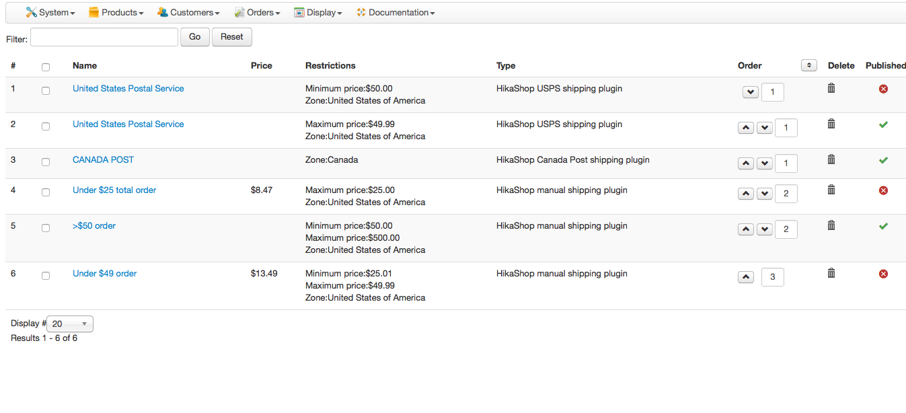This screenshot has width=906, height=413.
Task: Publish the Under $25 total order method
Action: 883,190
